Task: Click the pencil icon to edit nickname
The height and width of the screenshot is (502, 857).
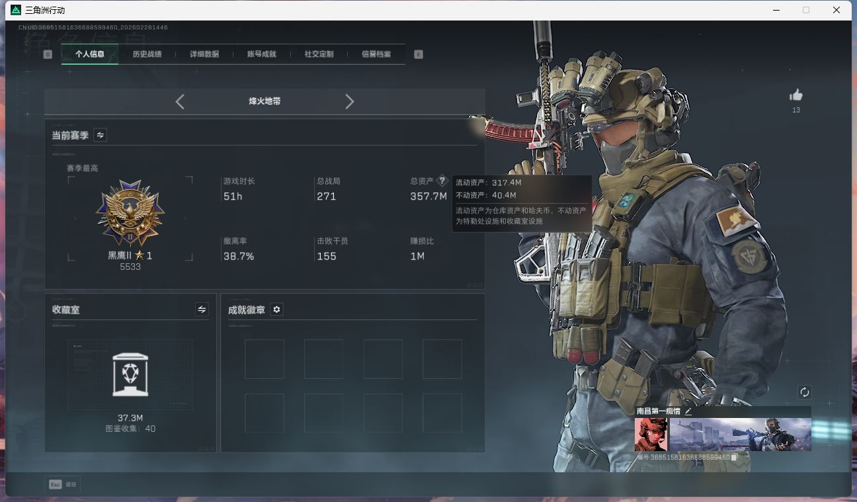Action: (x=688, y=411)
